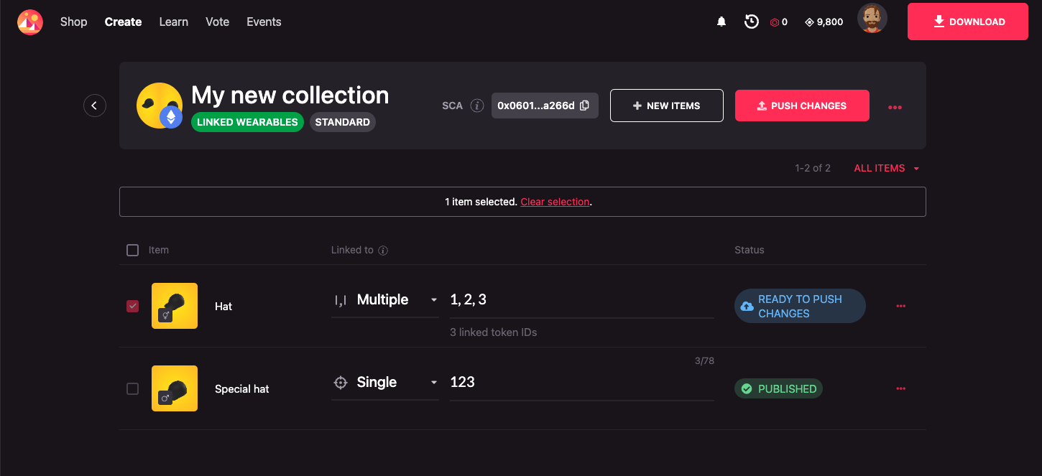Open the ALL ITEMS filter dropdown
This screenshot has height=476, width=1042.
coord(886,168)
